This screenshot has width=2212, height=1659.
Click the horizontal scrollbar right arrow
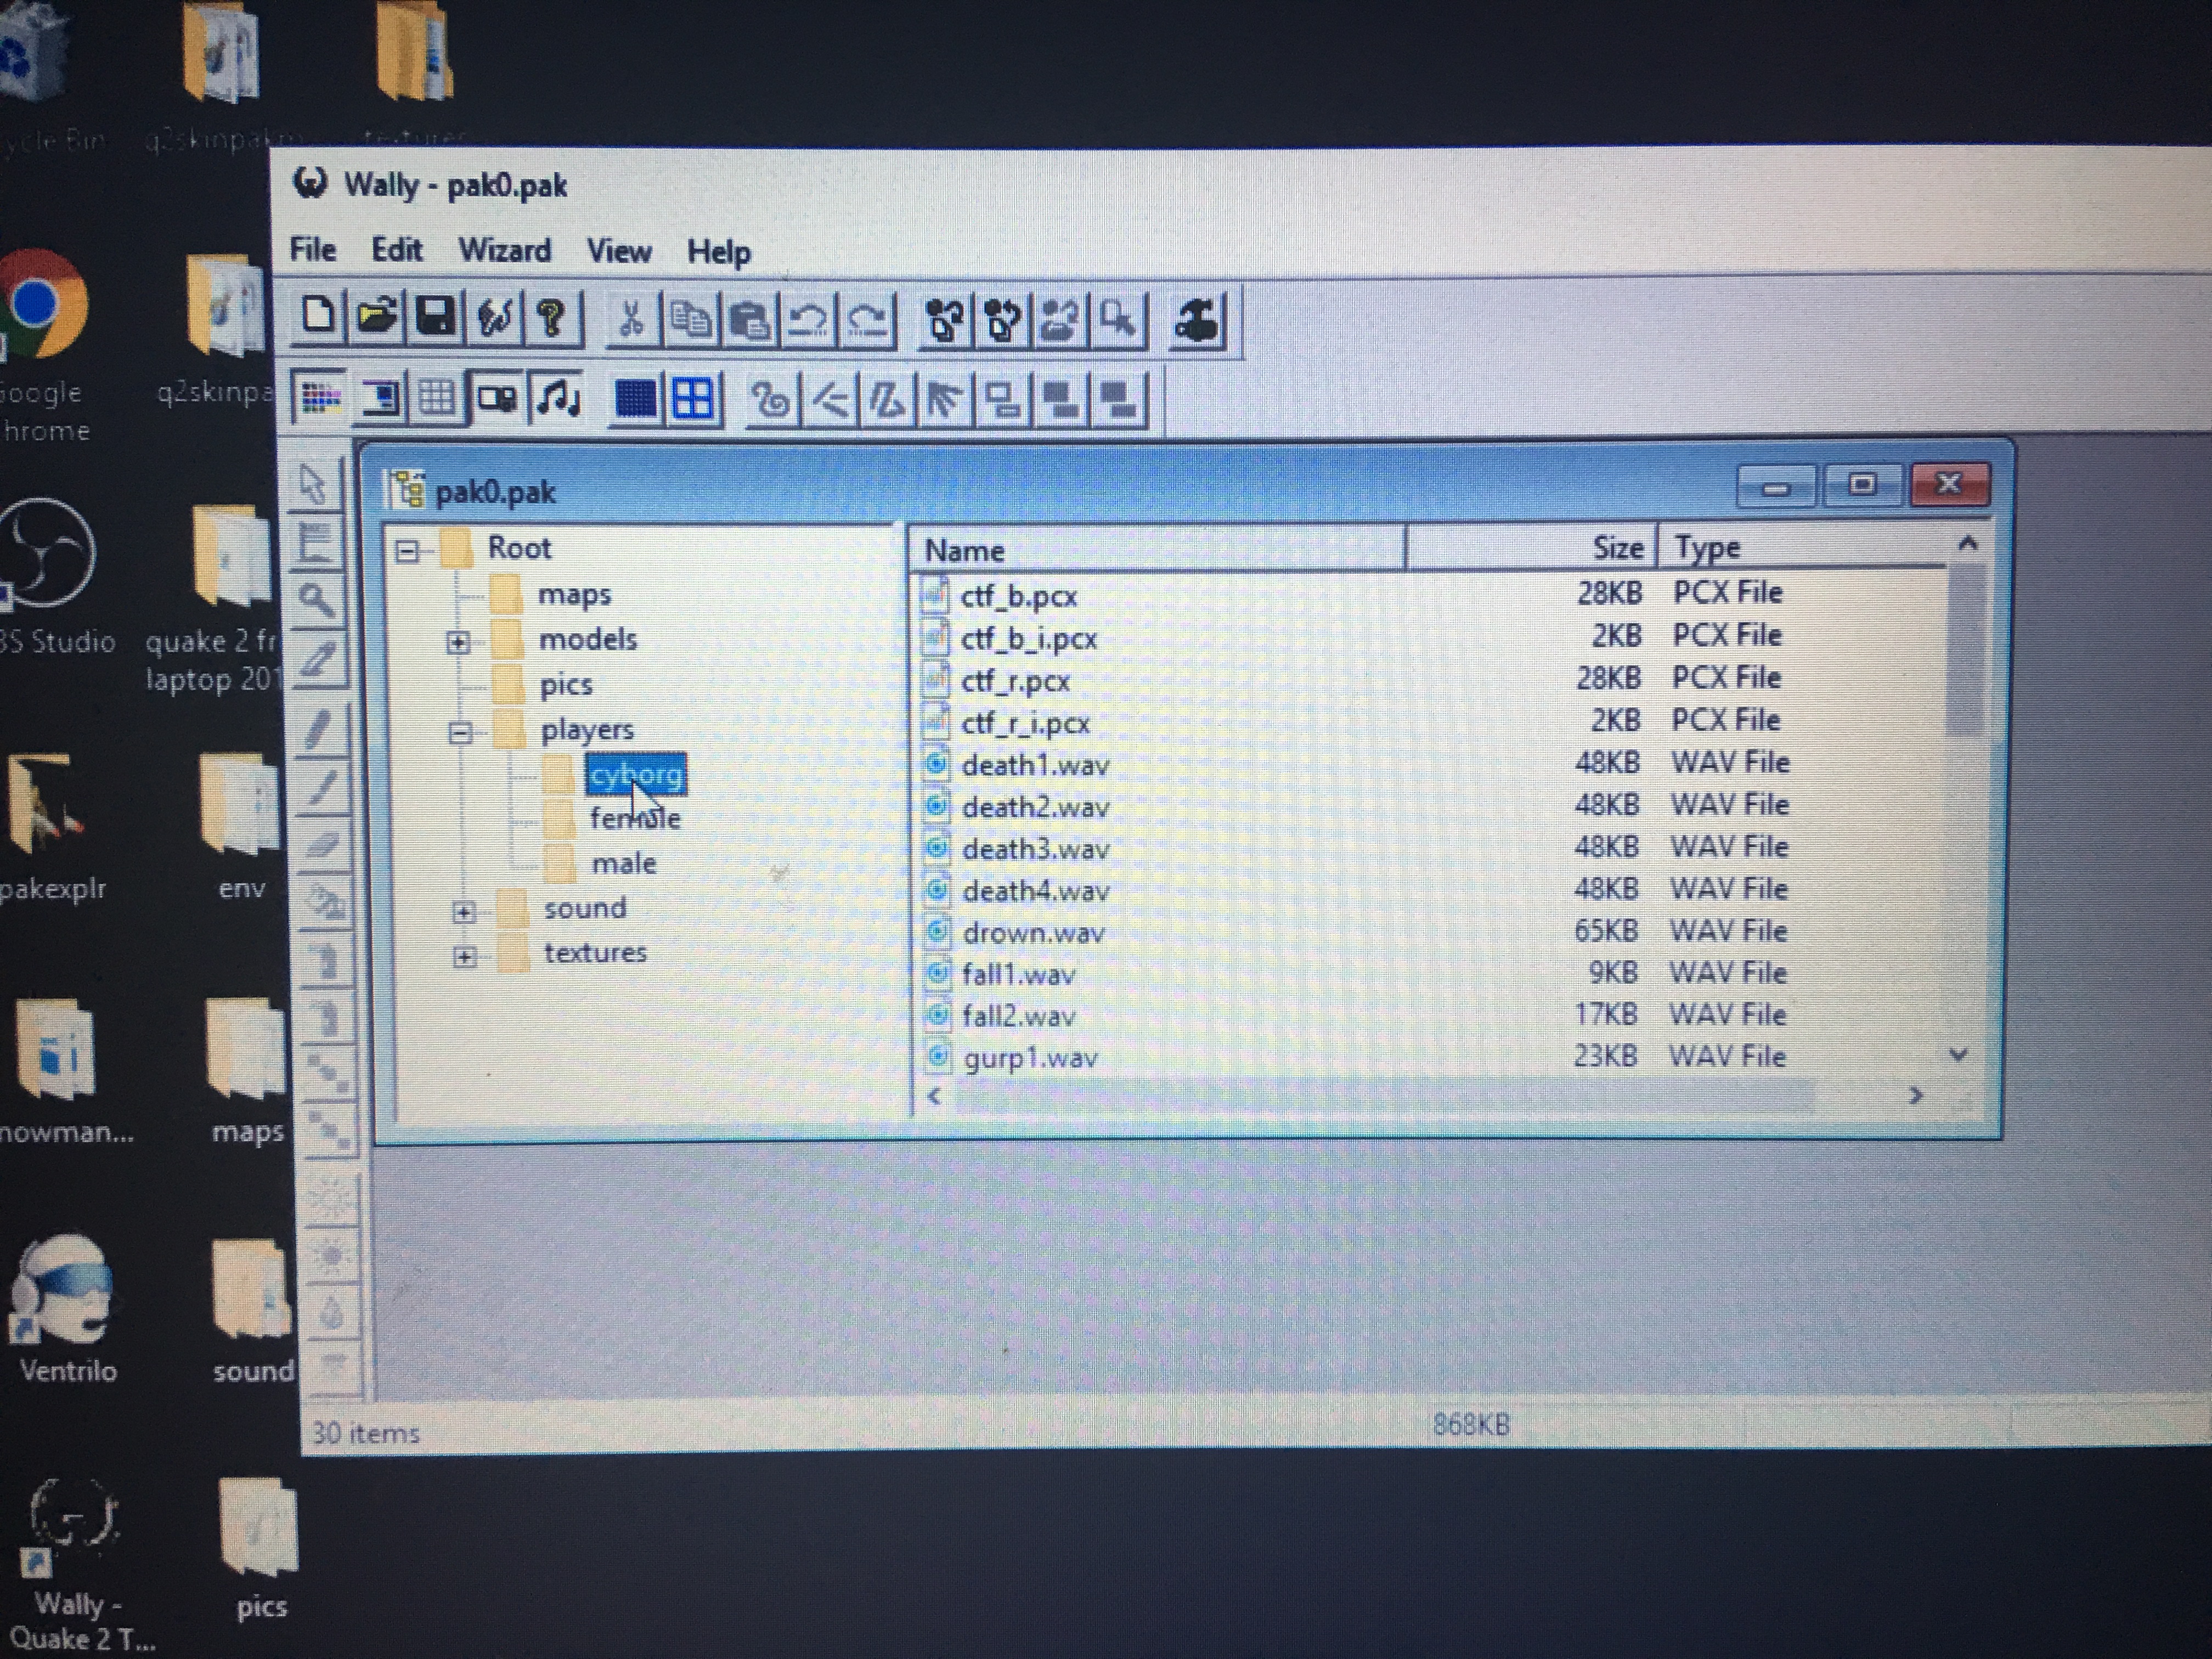(x=1915, y=1096)
